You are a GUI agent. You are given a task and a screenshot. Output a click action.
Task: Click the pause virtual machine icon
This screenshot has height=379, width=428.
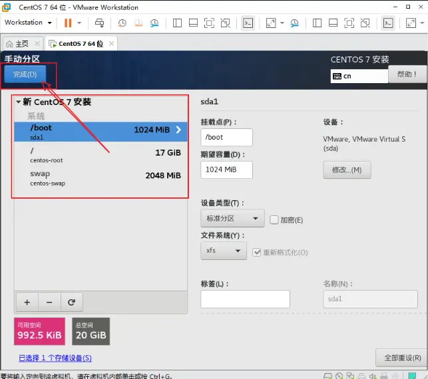[68, 23]
